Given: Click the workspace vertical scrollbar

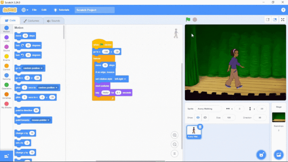Looking at the screenshot, I should [182, 106].
